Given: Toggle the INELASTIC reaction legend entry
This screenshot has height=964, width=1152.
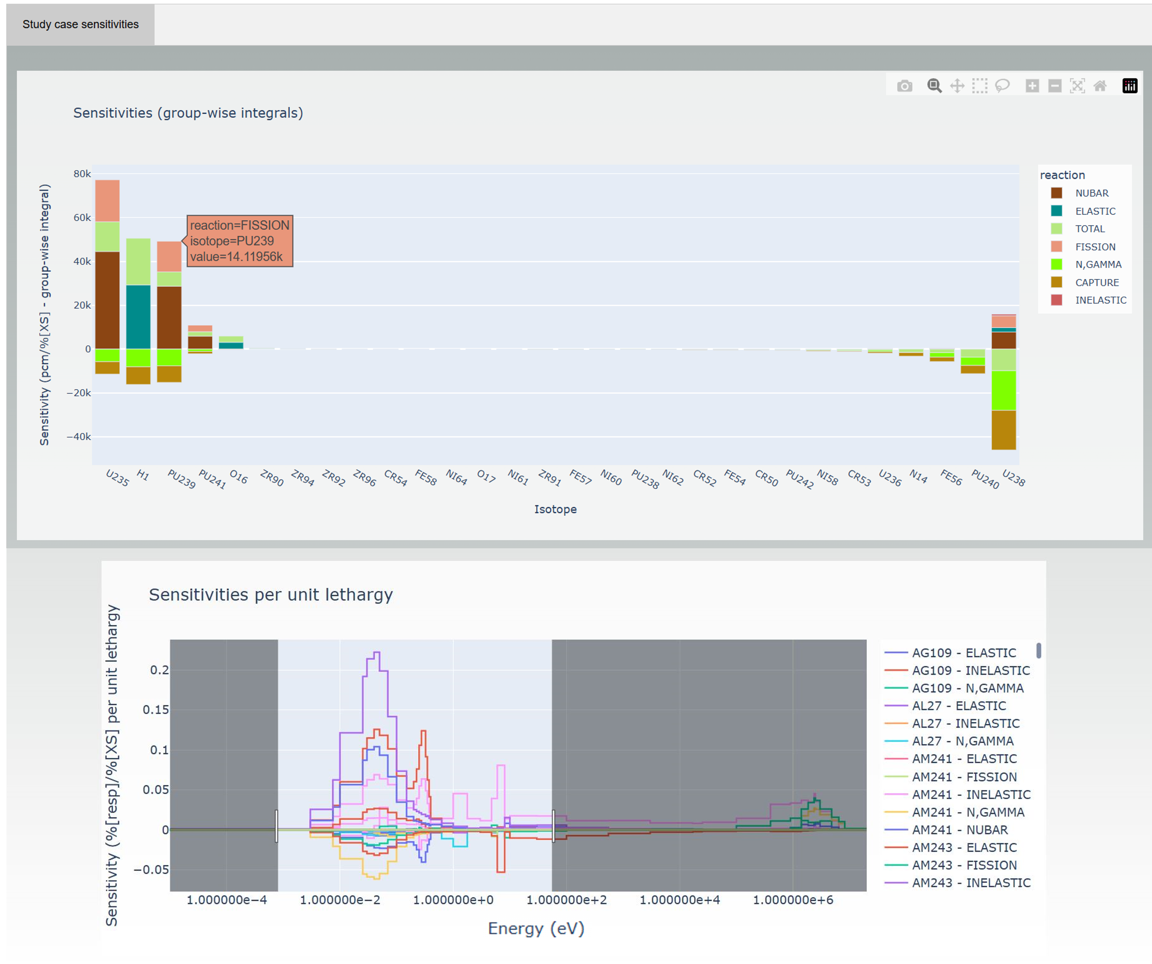Looking at the screenshot, I should 1100,300.
